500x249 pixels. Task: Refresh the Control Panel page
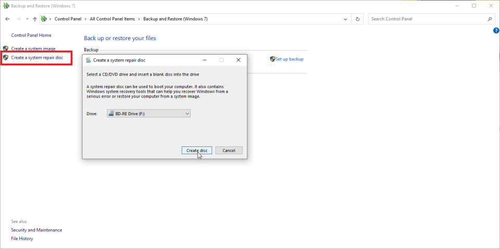(357, 19)
